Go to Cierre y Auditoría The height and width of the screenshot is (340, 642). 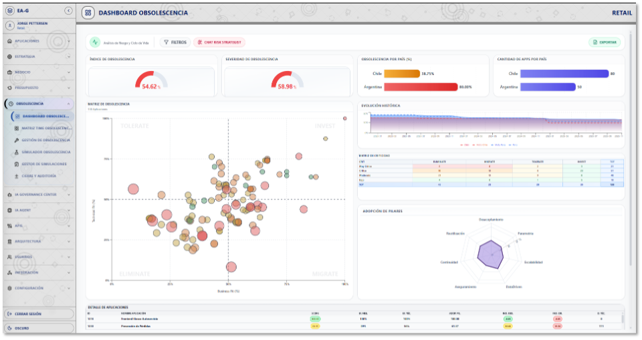coord(43,176)
